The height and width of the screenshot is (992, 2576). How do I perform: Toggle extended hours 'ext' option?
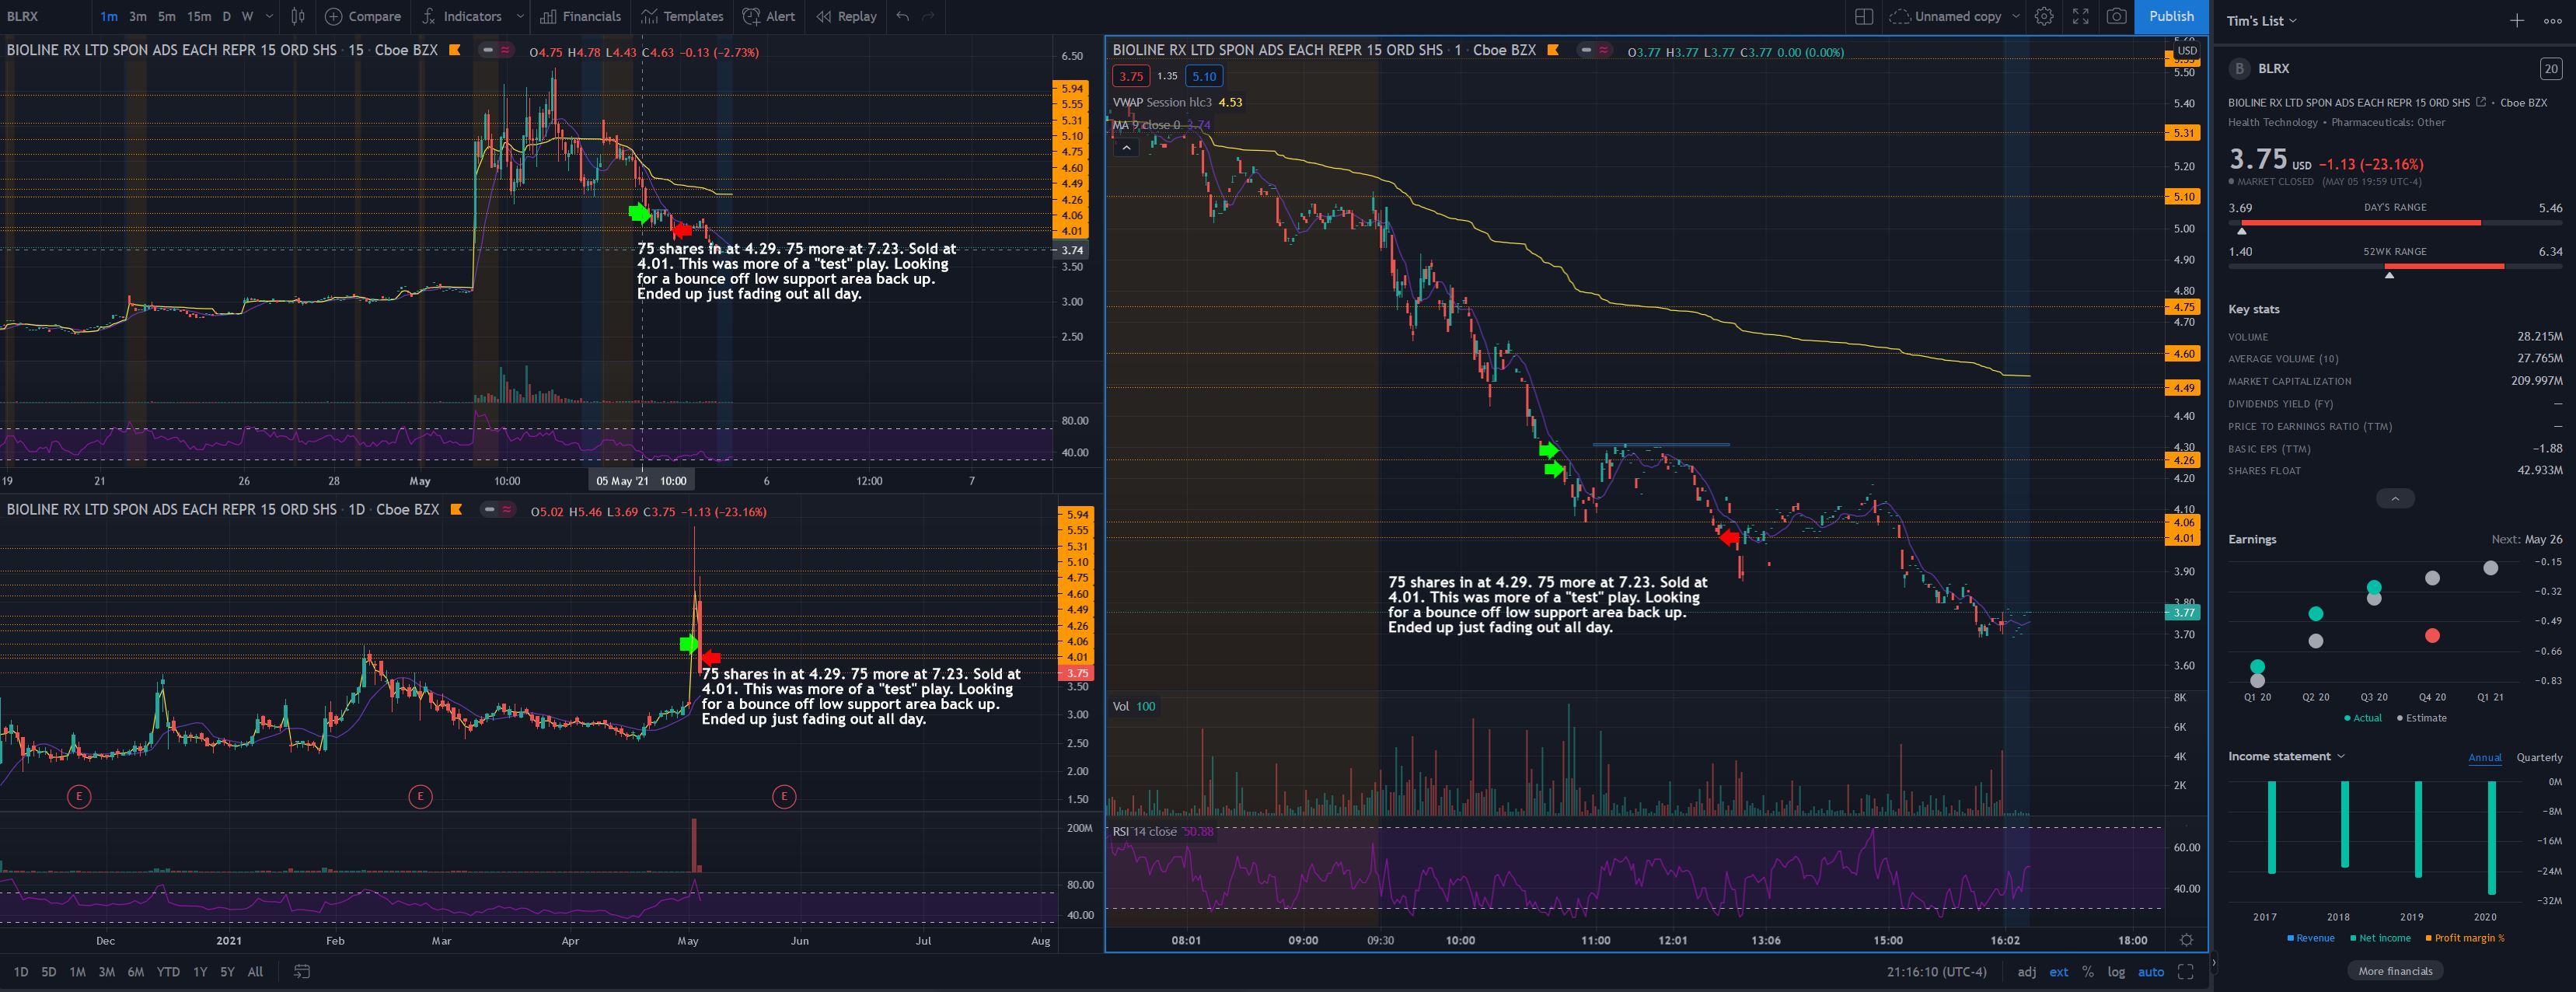pos(2059,971)
